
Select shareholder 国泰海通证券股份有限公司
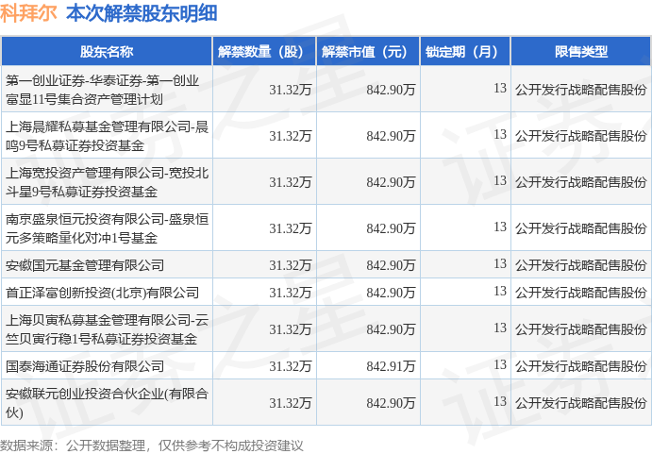(85, 366)
